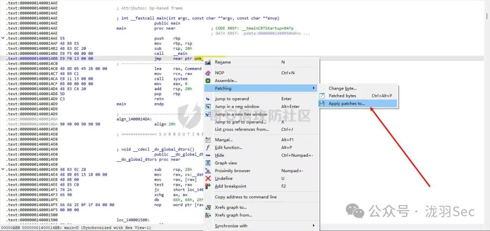
Task: Click the Jump in a new hex window icon
Action: tap(208, 114)
